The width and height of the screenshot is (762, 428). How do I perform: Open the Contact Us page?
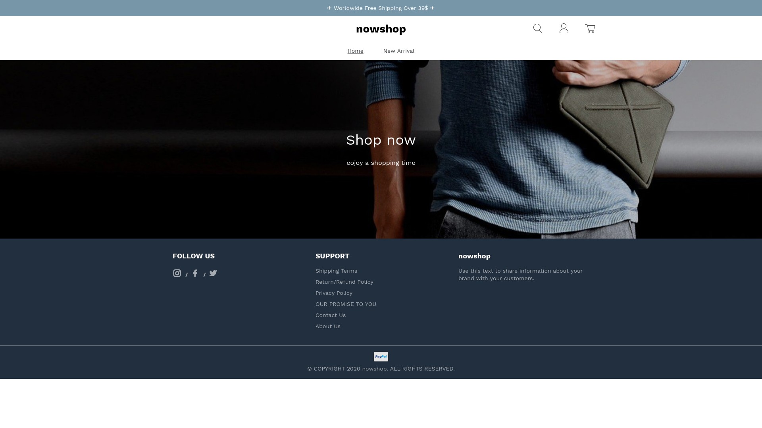click(330, 315)
